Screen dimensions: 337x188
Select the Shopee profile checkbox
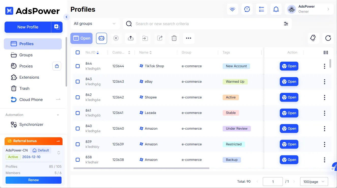coord(78,97)
